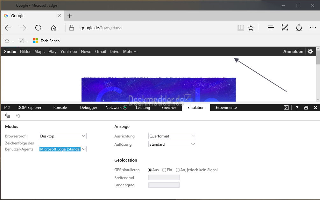Click the F12 label in tools bar

coord(7,108)
